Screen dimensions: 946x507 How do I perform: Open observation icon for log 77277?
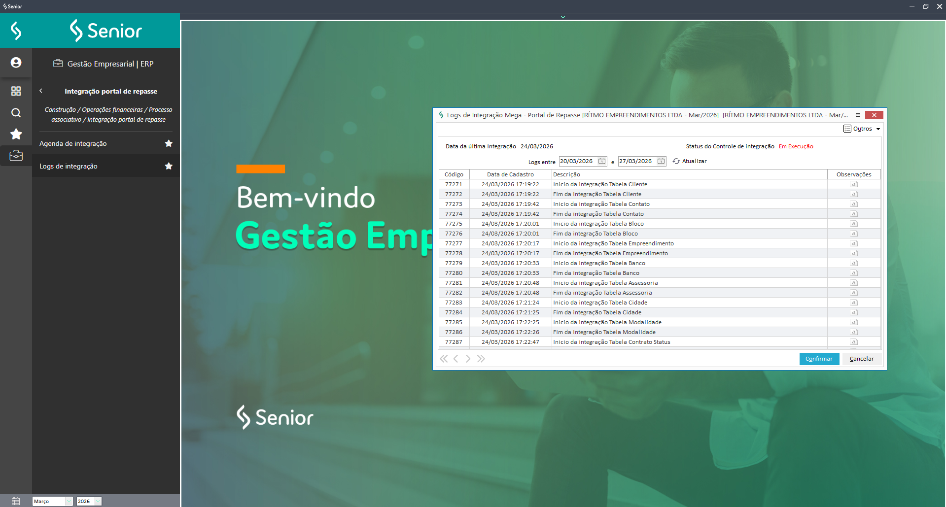pyautogui.click(x=854, y=243)
